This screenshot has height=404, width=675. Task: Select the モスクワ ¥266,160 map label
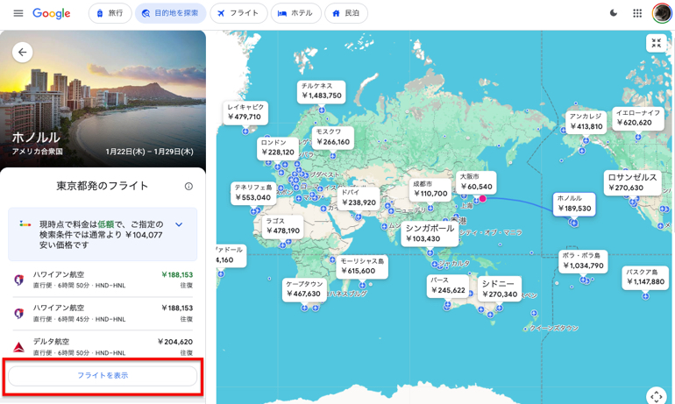333,138
